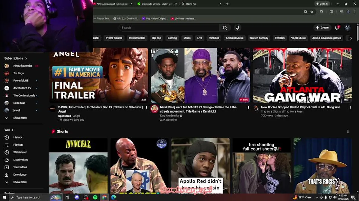Open Deda Mac subscription

22,103
